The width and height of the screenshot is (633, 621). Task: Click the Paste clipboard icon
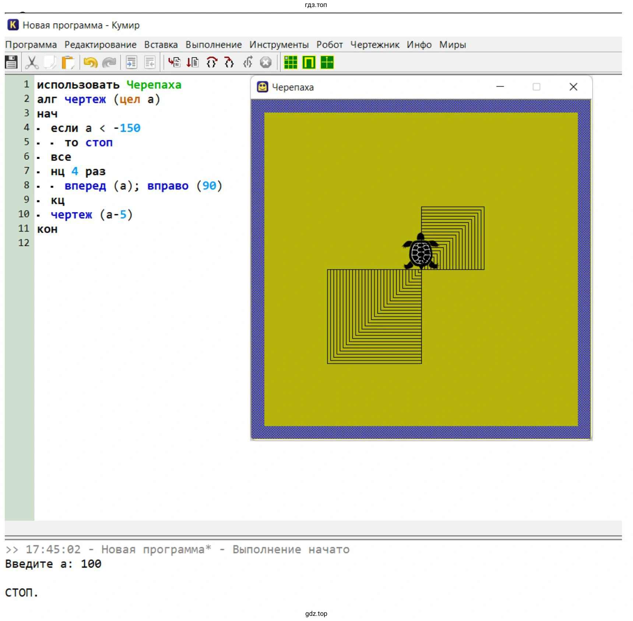point(68,62)
